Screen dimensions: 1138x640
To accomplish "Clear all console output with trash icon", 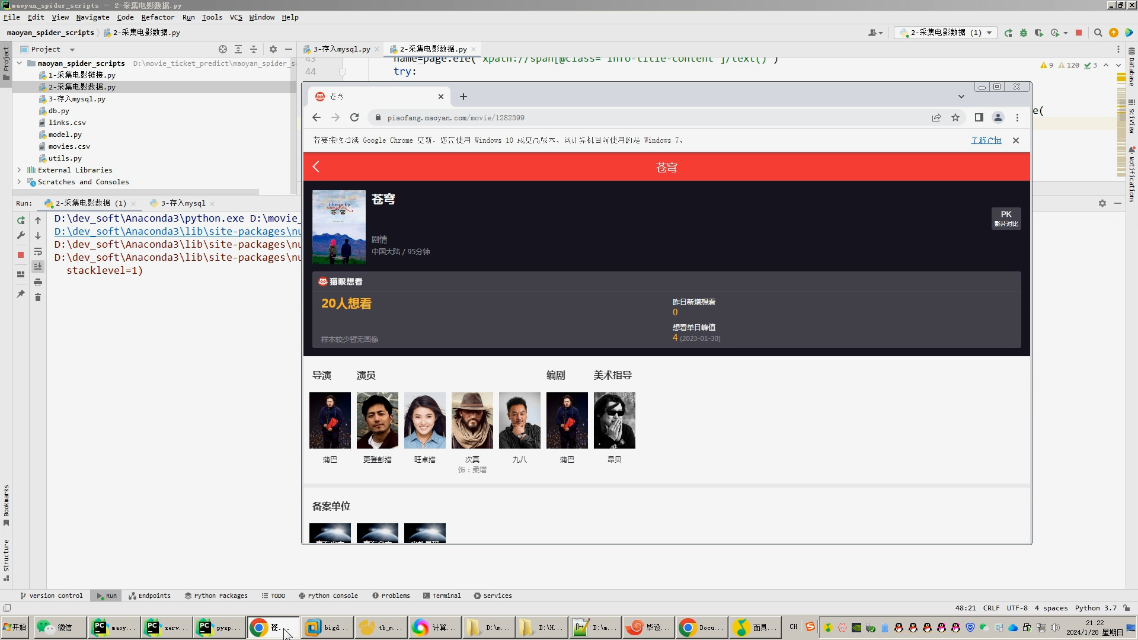I will (x=38, y=297).
